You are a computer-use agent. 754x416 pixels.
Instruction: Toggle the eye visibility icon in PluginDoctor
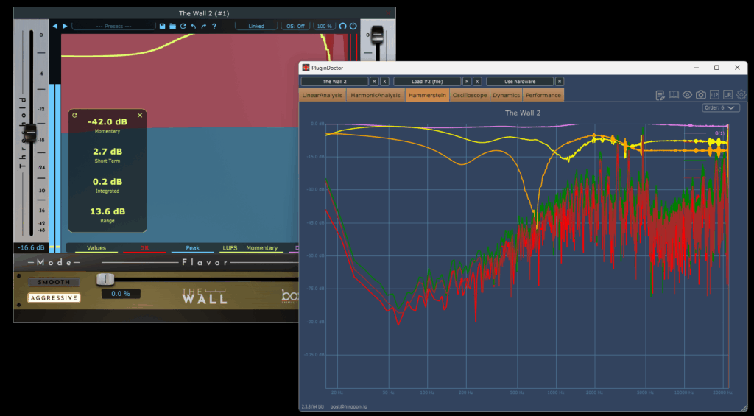pos(687,95)
